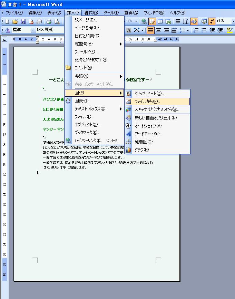This screenshot has width=235, height=299.
Task: Click the tab selector at ruler corner
Action: [4, 39]
